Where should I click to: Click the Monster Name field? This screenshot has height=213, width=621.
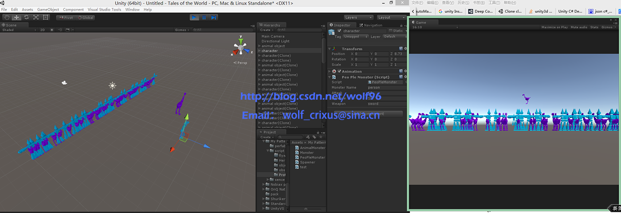(387, 87)
